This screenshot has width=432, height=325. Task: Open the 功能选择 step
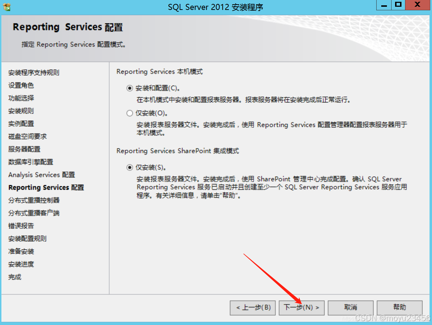[21, 98]
